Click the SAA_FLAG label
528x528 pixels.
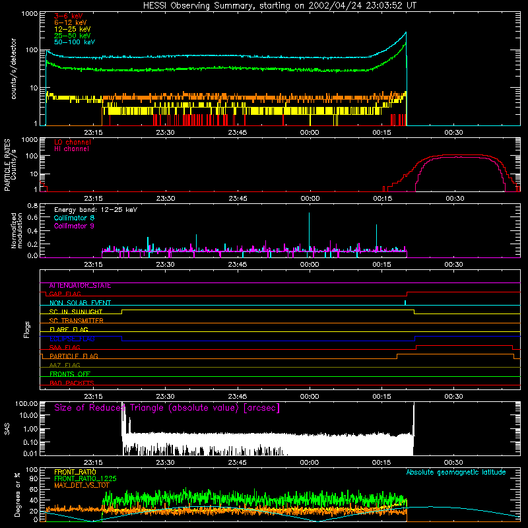(x=65, y=348)
